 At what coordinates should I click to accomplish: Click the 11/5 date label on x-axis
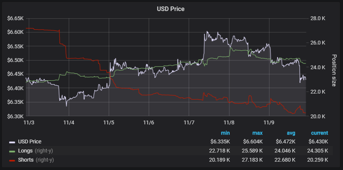109,123
